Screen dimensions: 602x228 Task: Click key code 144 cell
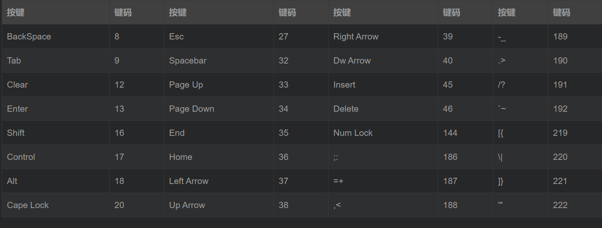tap(450, 133)
